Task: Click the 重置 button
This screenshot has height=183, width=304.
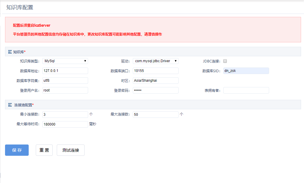Action: click(x=44, y=150)
